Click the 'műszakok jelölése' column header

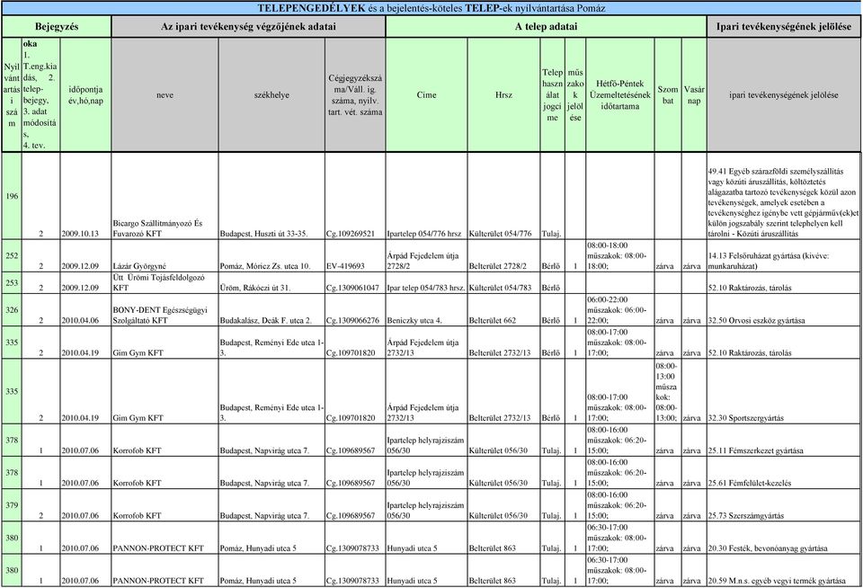[575, 94]
